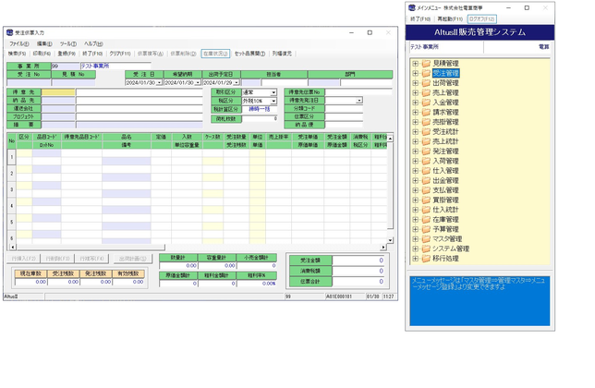Open the 受注日 date picker dropdown

point(160,82)
